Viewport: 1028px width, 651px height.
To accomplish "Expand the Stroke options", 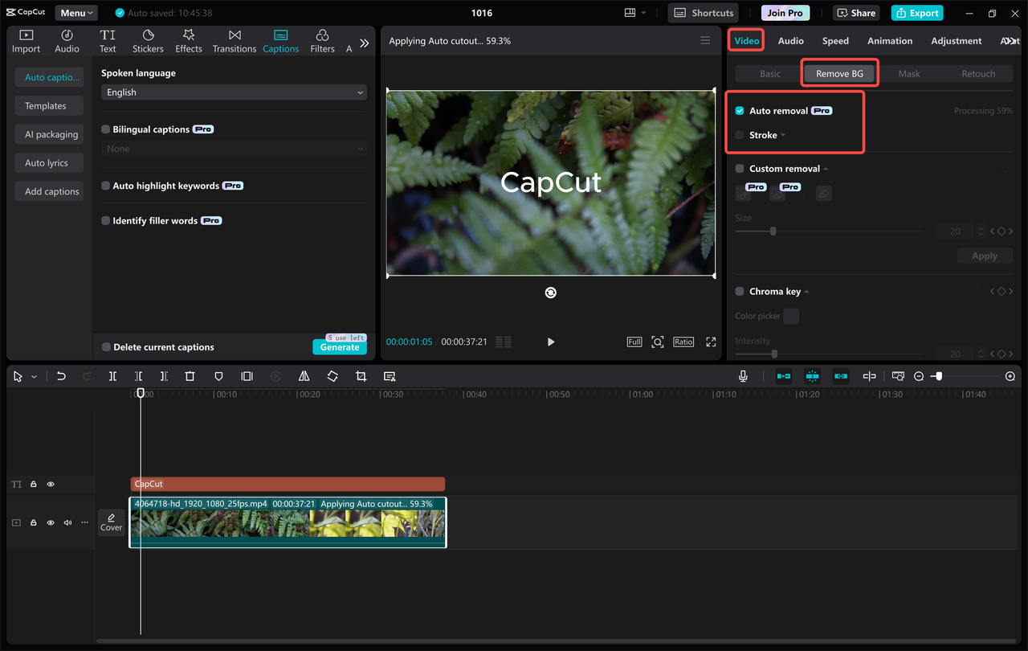I will click(x=783, y=135).
